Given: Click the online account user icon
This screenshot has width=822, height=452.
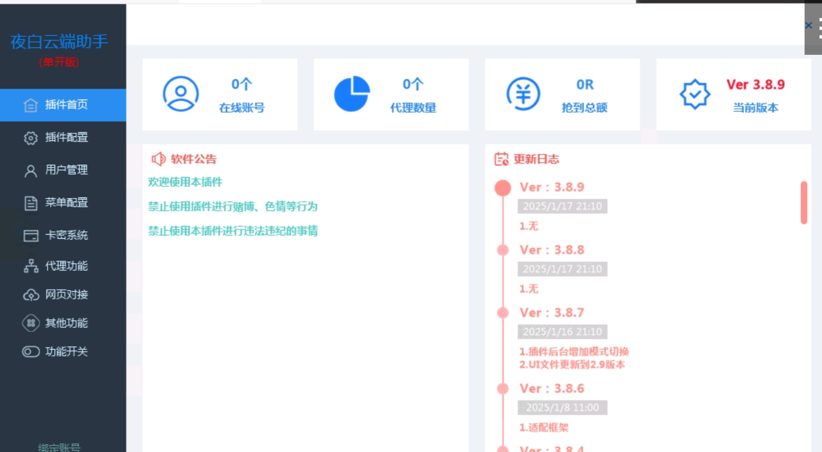Looking at the screenshot, I should 180,94.
